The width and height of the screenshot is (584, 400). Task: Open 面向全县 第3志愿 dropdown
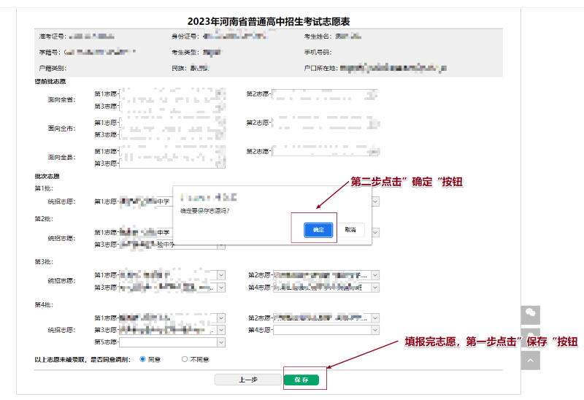point(172,163)
